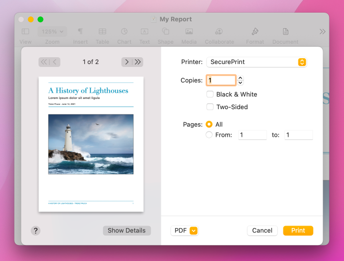This screenshot has width=344, height=261.
Task: Enable the Black & White checkbox
Action: [x=210, y=94]
